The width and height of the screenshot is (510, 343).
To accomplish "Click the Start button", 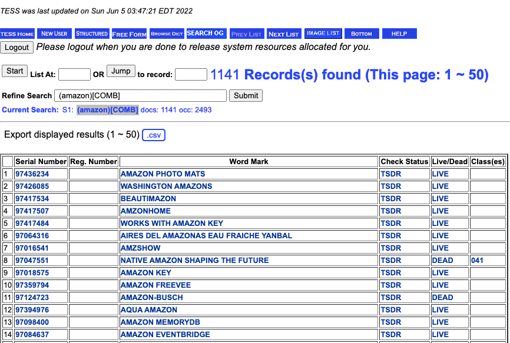I will tap(15, 71).
